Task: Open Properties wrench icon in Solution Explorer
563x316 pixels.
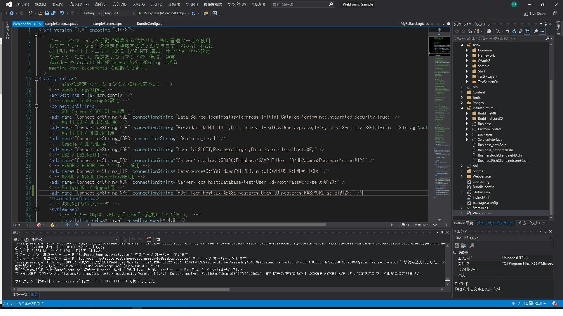Action: 536,31
